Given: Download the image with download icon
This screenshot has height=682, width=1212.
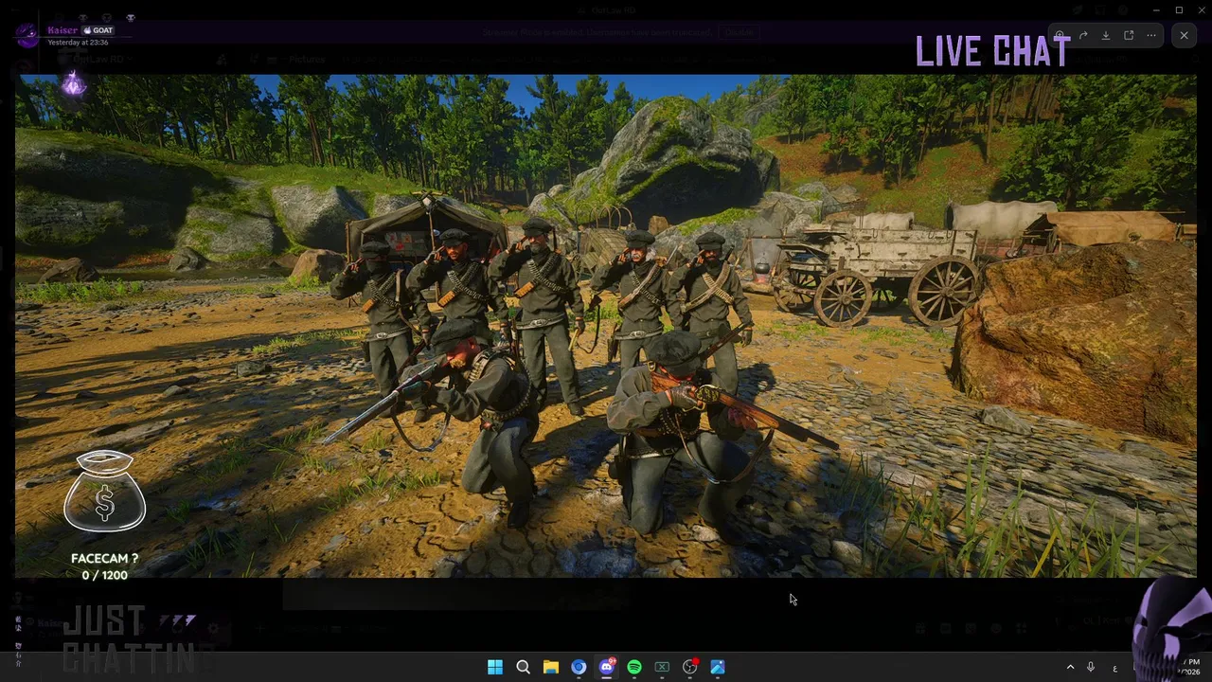Looking at the screenshot, I should 1106,36.
